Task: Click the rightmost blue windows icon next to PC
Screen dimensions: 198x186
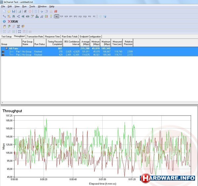Action: click(x=105, y=17)
